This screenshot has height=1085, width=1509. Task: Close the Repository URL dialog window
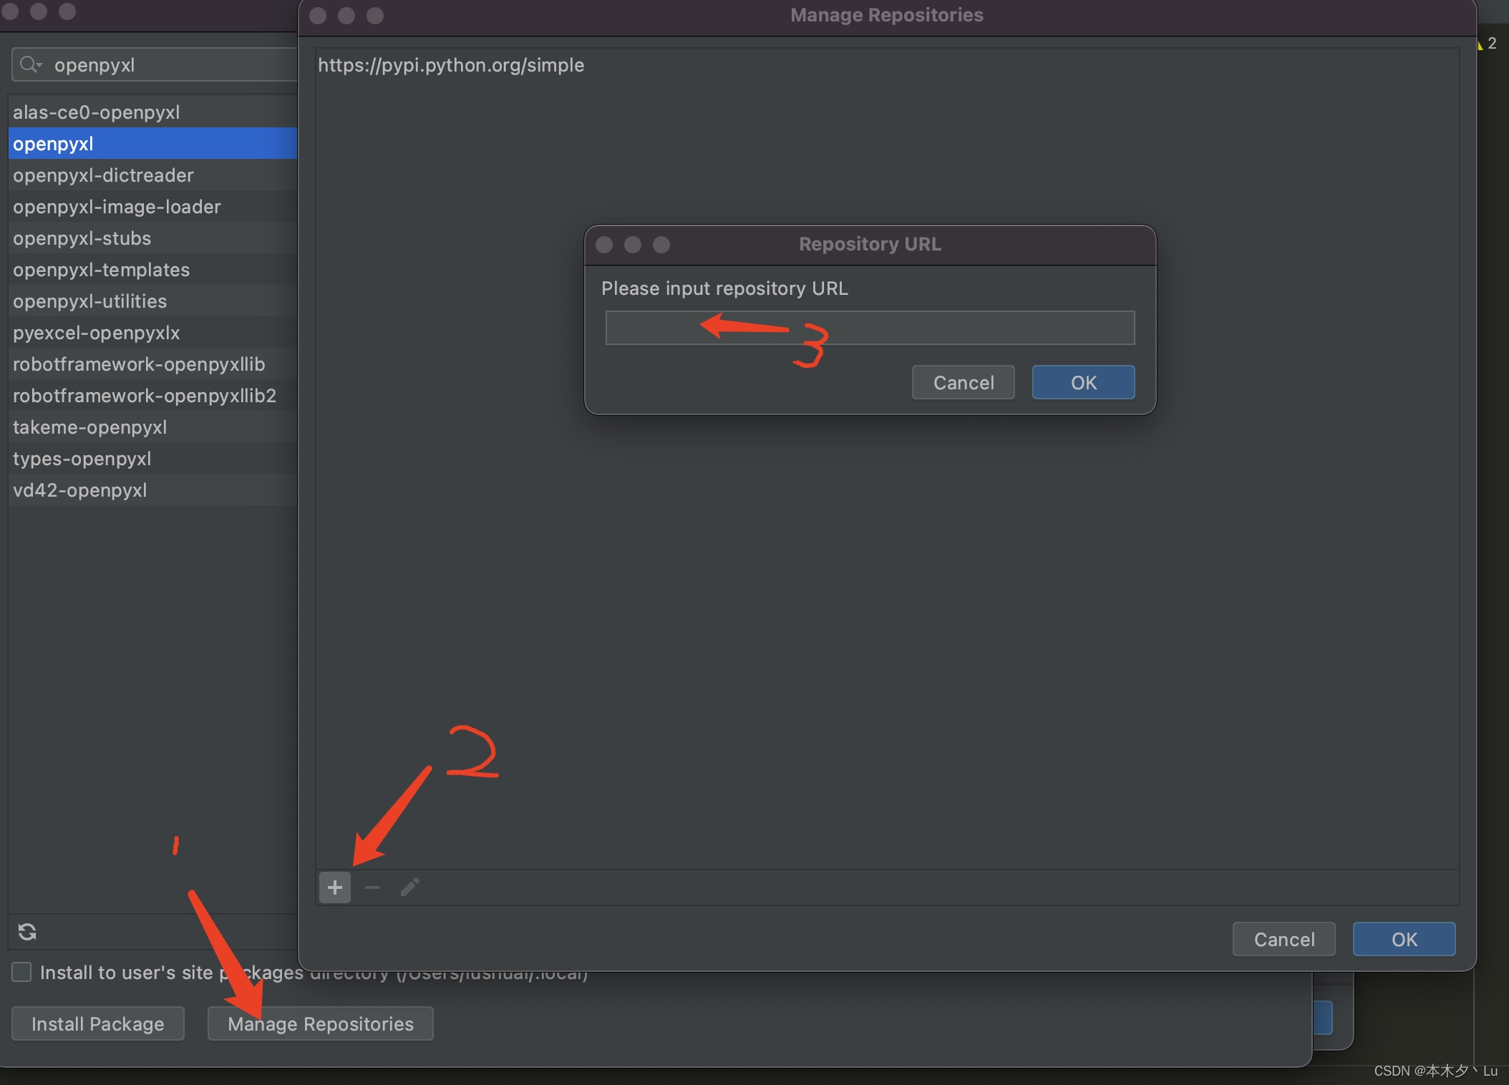[x=604, y=245]
